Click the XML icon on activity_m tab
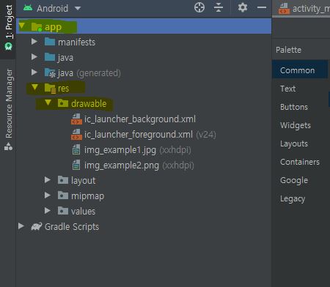This screenshot has height=287, width=330. click(284, 9)
